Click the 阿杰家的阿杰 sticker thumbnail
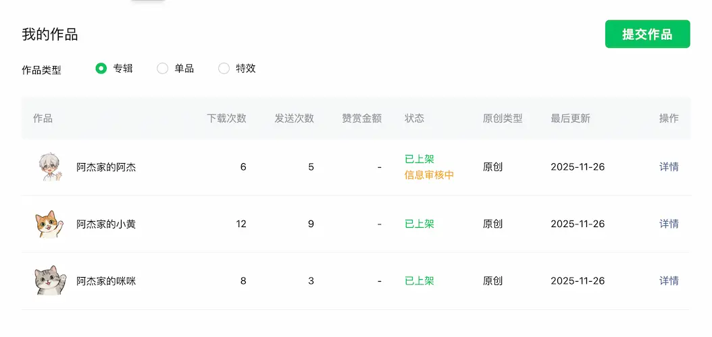Image resolution: width=712 pixels, height=337 pixels. [49, 167]
